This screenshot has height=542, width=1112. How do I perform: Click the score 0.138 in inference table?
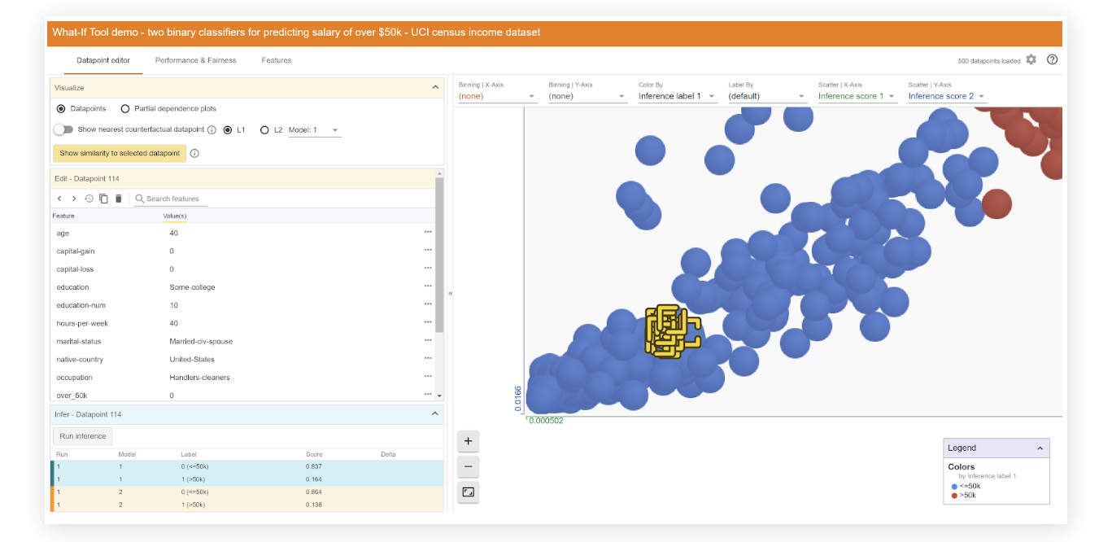(x=313, y=505)
